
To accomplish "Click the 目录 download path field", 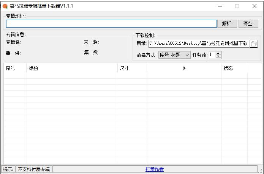I will click(198, 43).
